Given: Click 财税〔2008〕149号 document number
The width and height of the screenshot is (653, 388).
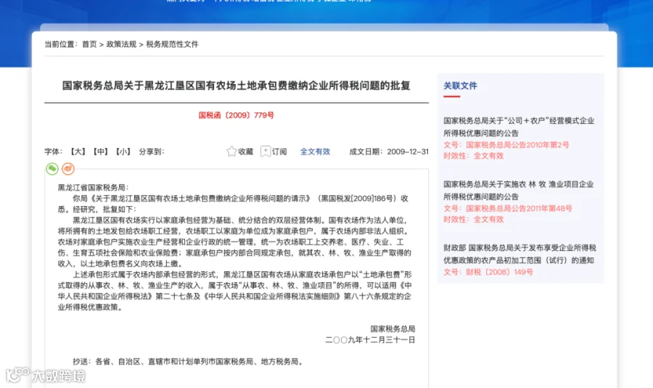Looking at the screenshot, I should (x=499, y=272).
